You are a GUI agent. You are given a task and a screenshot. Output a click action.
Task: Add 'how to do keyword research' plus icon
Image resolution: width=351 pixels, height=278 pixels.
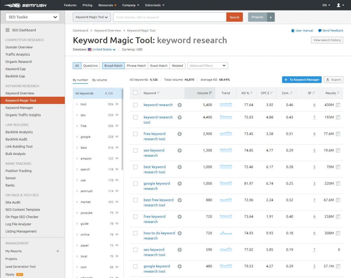coord(180,233)
